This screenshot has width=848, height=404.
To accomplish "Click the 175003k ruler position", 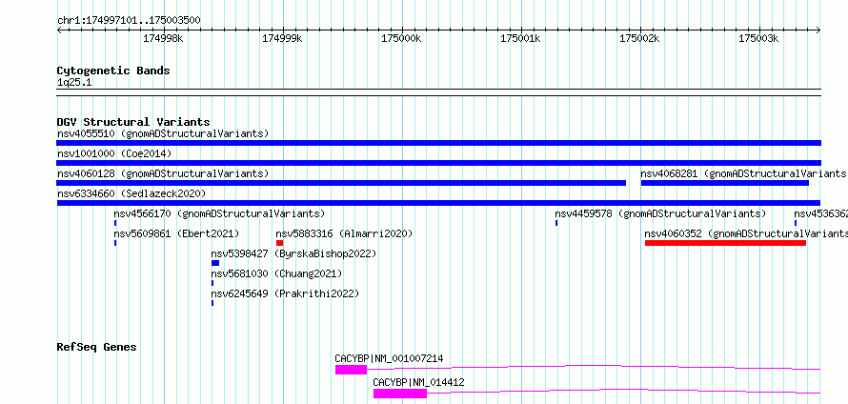I will [758, 38].
